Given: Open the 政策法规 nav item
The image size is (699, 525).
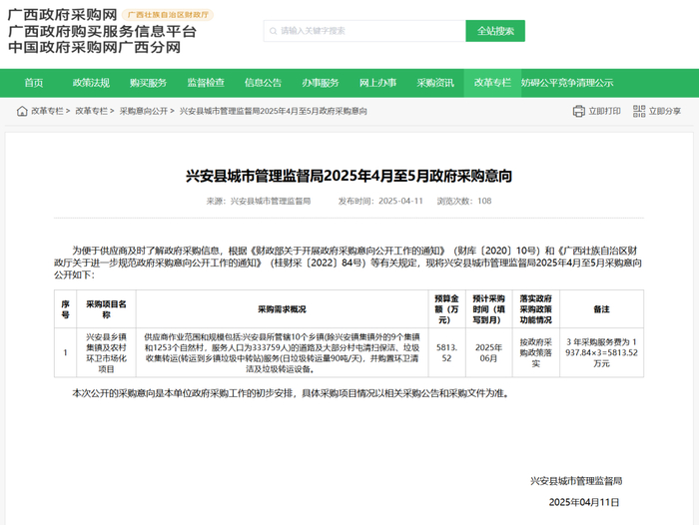Looking at the screenshot, I should 91,83.
